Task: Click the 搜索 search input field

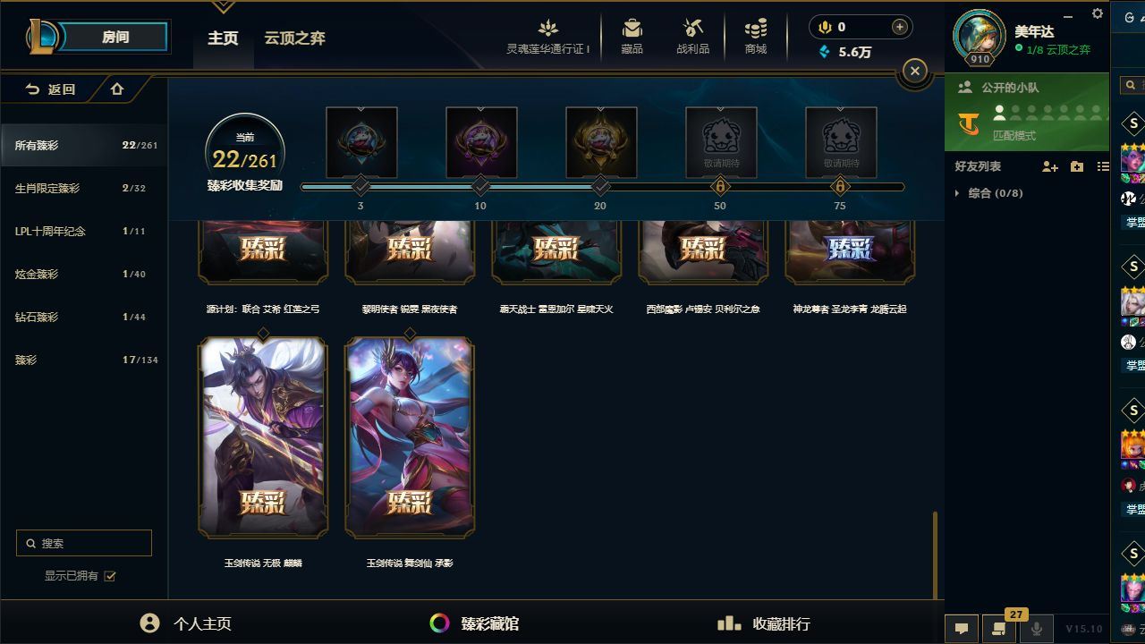Action: [x=84, y=543]
